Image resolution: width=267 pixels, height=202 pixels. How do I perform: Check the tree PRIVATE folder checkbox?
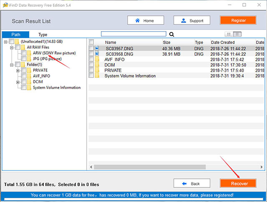click(24, 70)
